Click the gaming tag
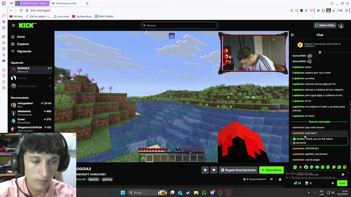The height and width of the screenshot is (197, 351). tap(107, 179)
